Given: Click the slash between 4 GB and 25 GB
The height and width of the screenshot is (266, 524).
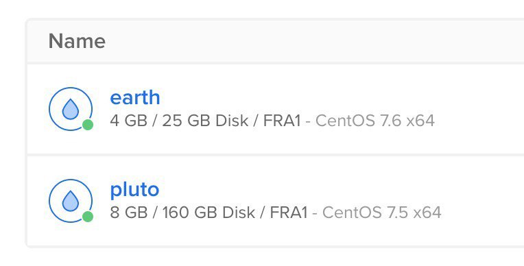Looking at the screenshot, I should tap(155, 121).
